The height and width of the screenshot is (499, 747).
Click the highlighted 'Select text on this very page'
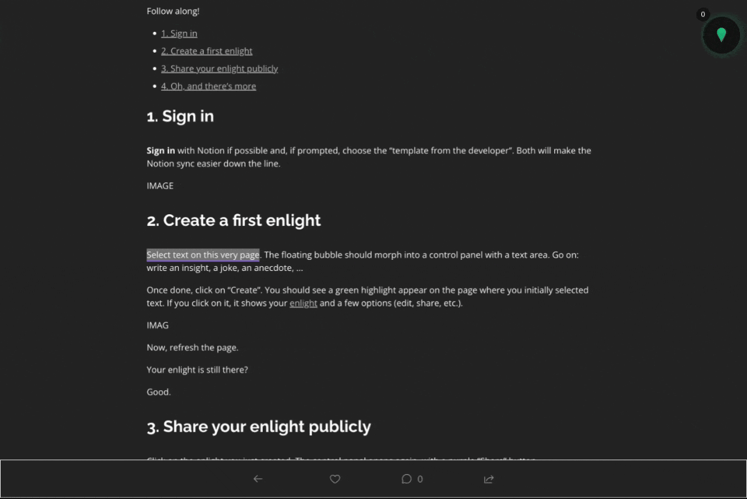(x=203, y=255)
